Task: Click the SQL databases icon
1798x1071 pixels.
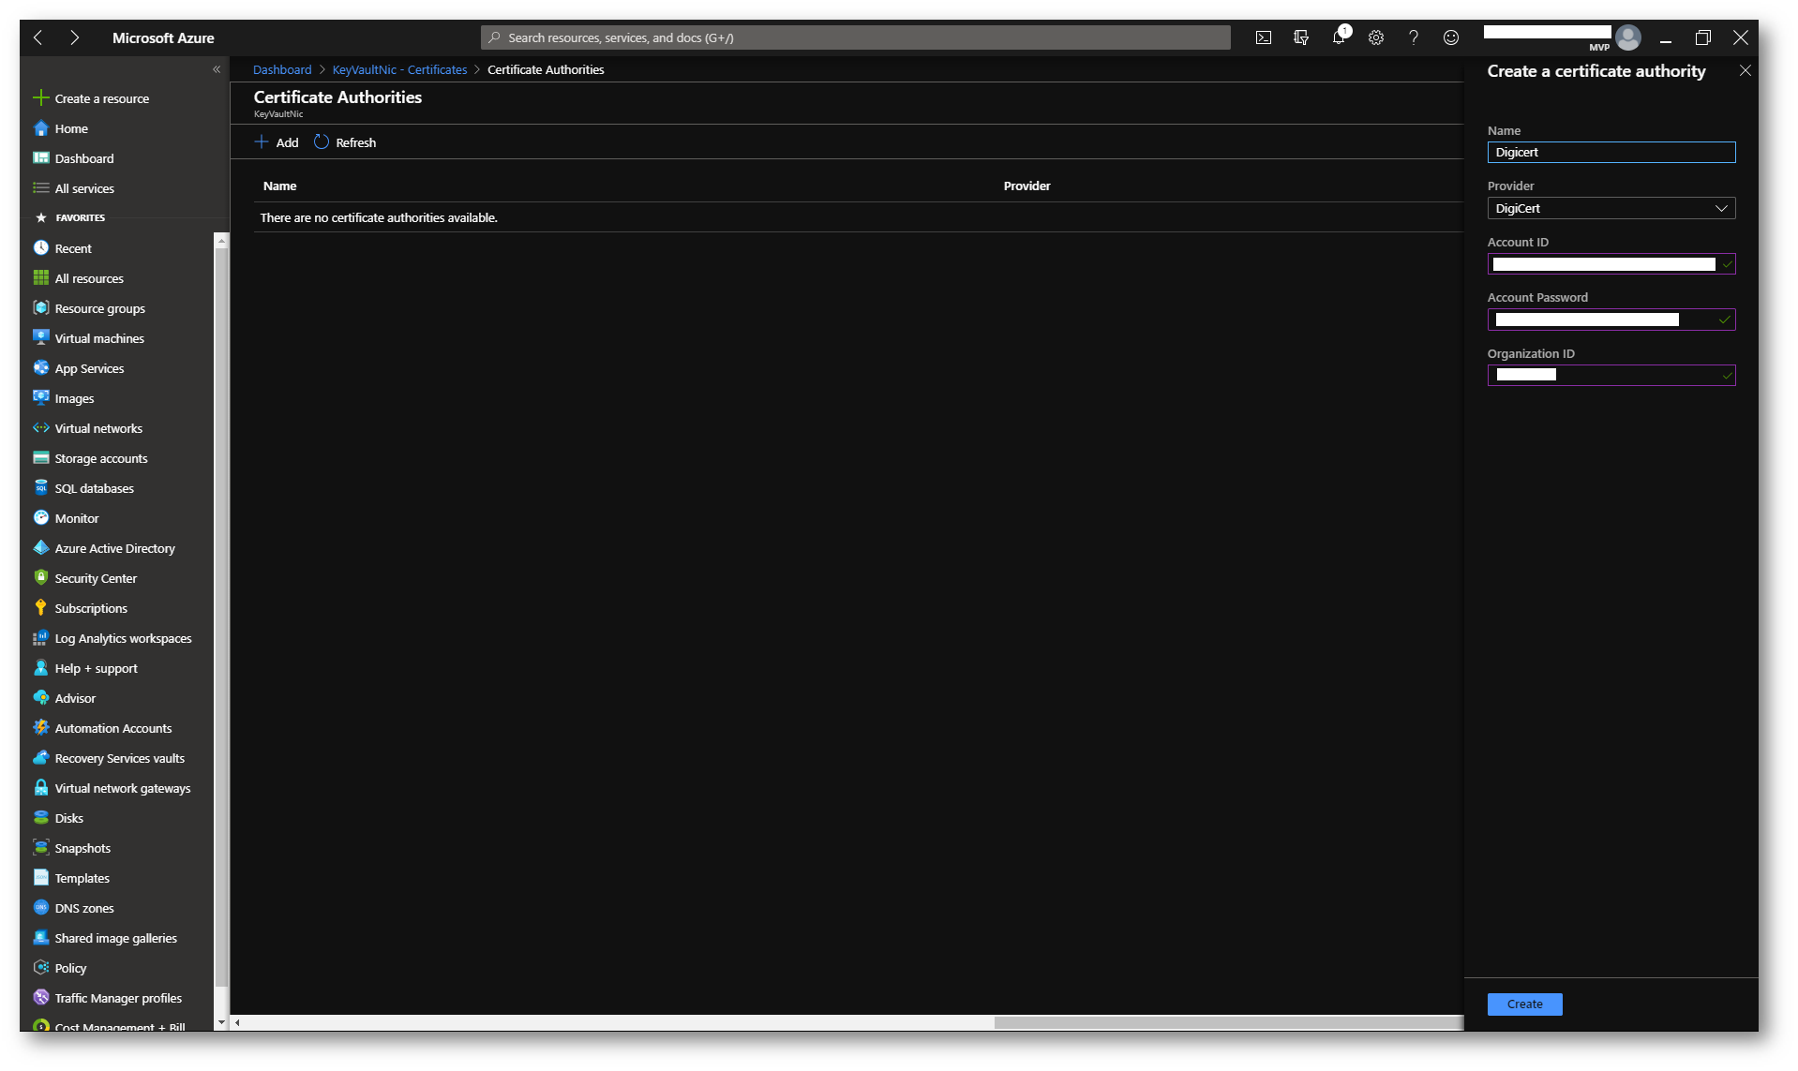Action: [40, 488]
